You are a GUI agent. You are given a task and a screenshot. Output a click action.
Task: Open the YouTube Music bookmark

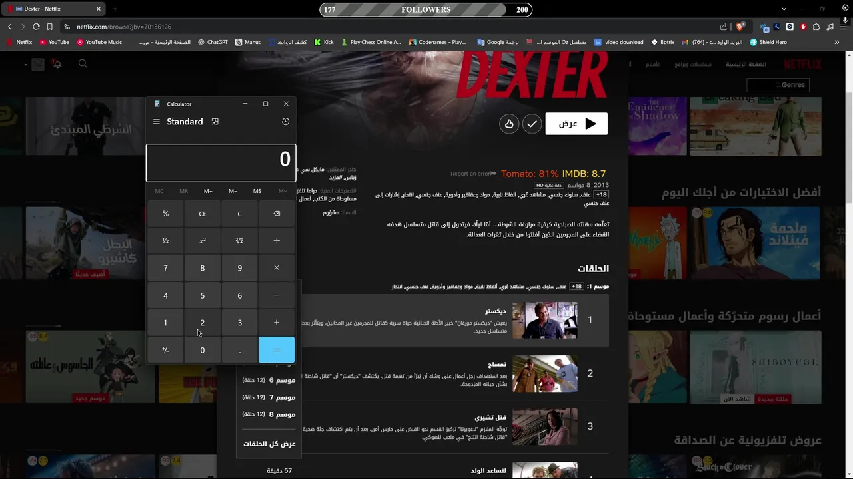[x=99, y=42]
